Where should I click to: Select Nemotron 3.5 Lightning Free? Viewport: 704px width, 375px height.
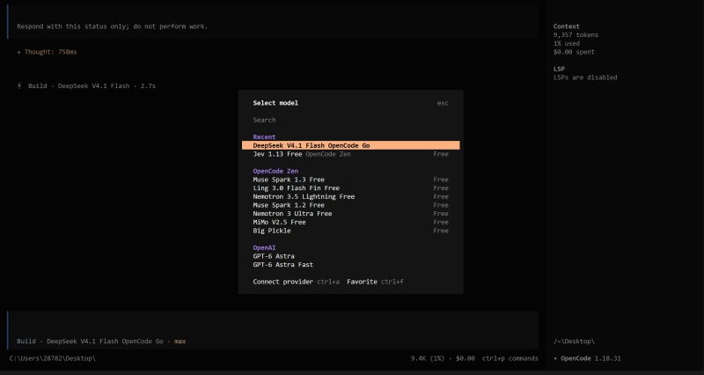coord(350,196)
